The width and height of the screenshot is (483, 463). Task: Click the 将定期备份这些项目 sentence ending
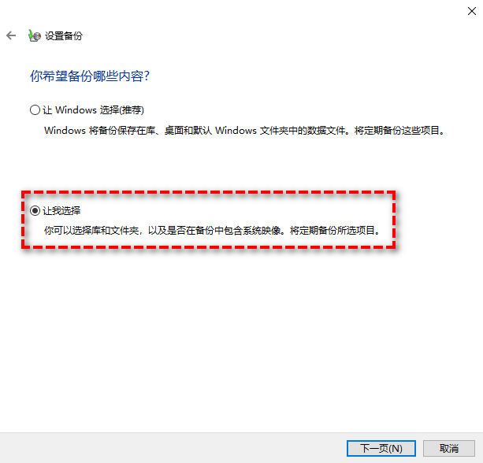399,131
